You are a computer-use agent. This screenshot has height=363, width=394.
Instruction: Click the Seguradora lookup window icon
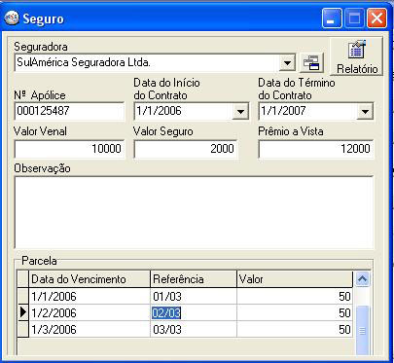(311, 62)
